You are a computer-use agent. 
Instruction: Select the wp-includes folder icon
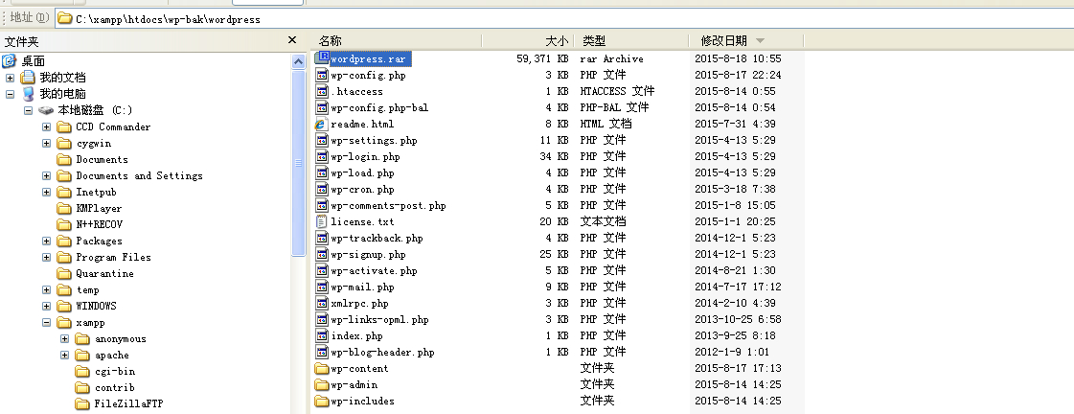[323, 402]
